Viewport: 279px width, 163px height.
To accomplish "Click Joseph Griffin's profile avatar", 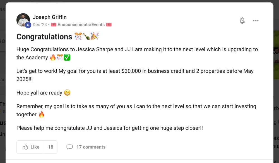I will click(23, 20).
